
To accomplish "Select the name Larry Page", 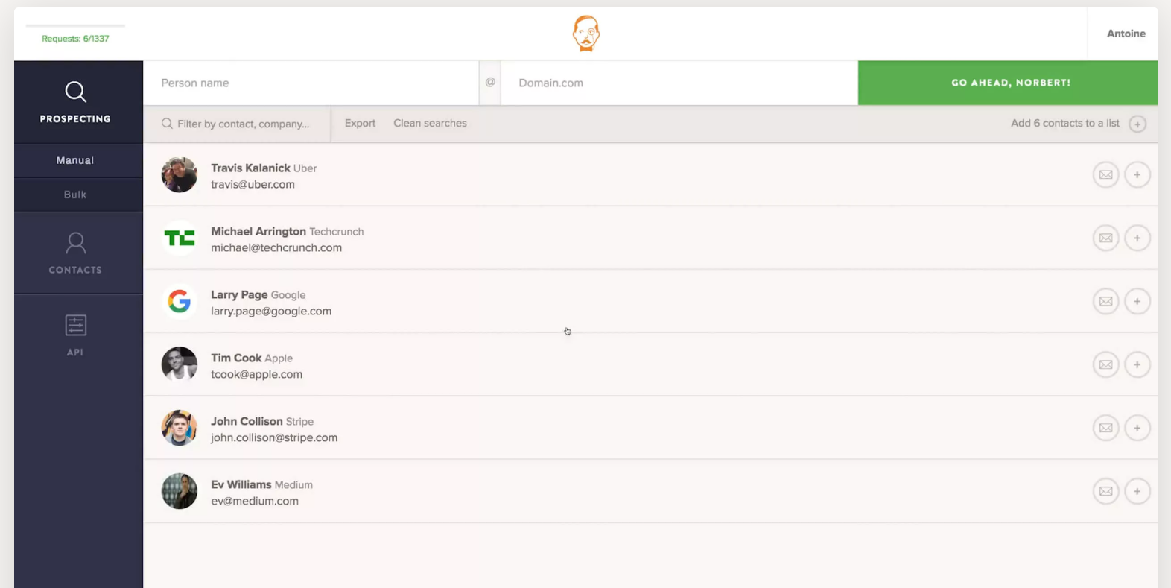I will (x=239, y=294).
